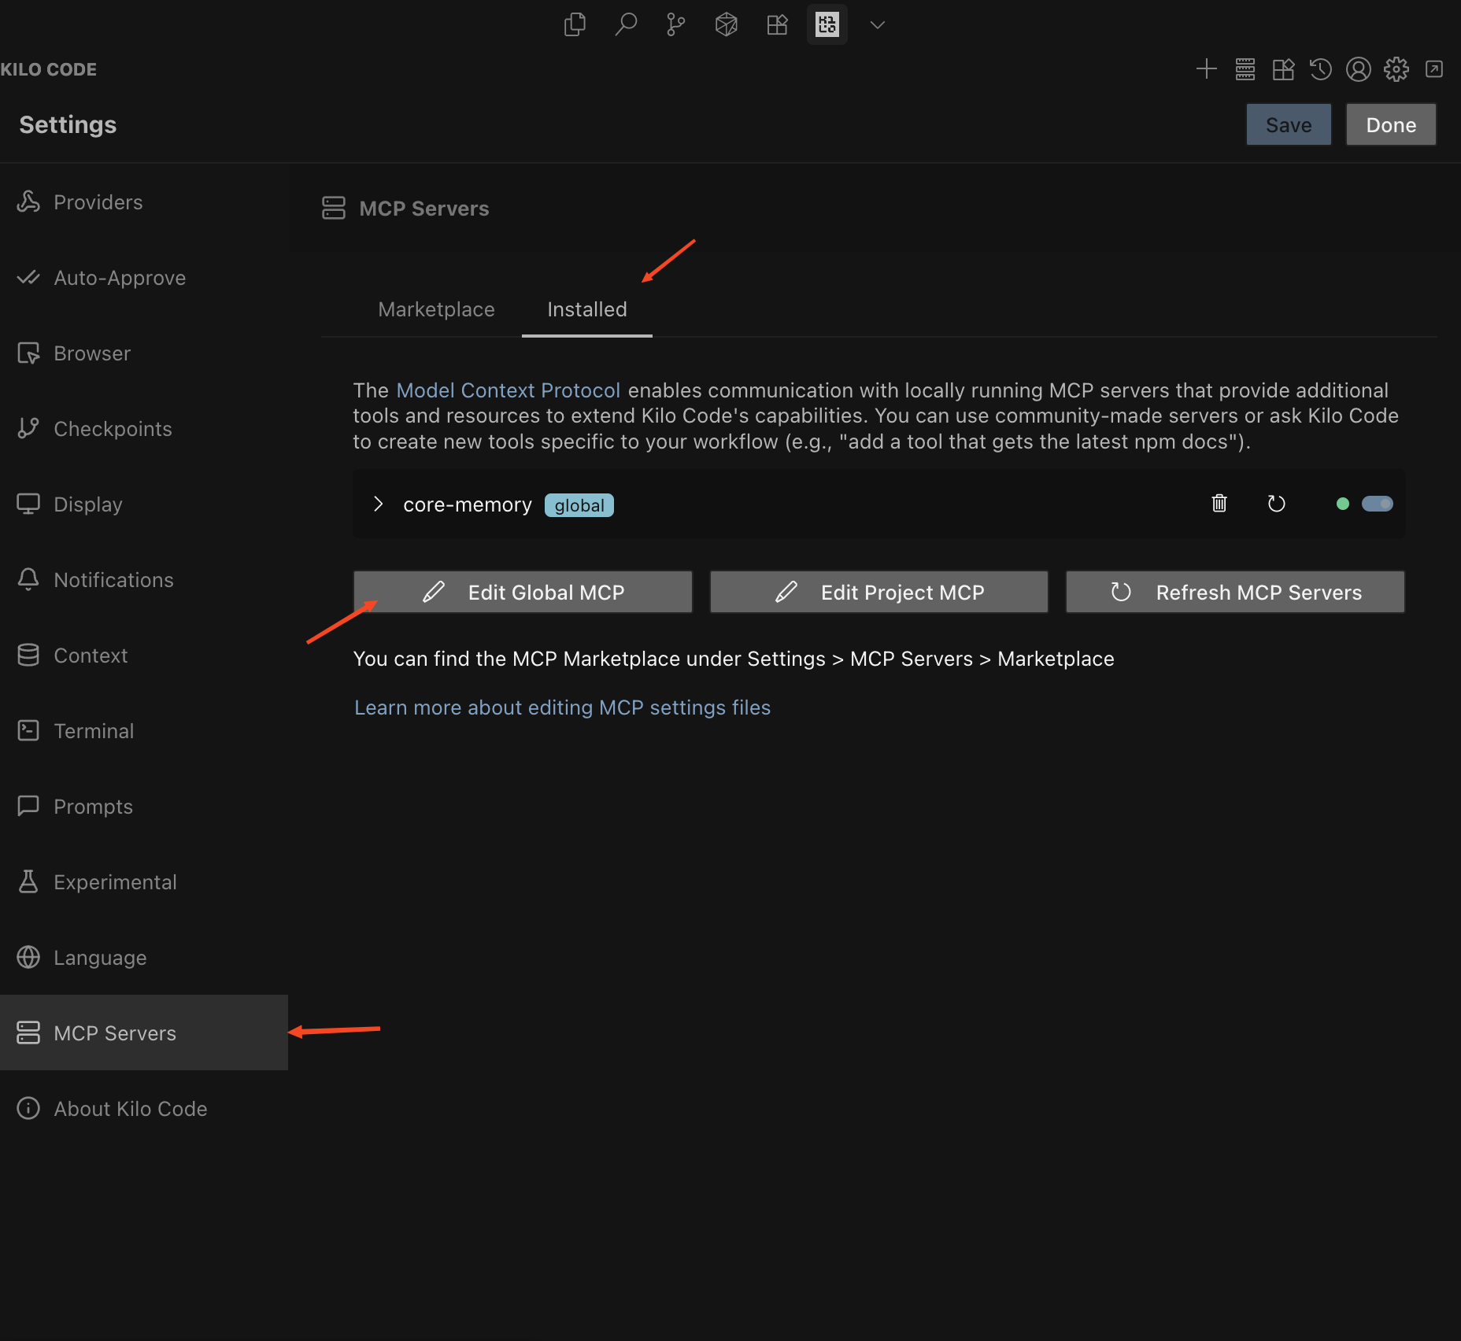Viewport: 1461px width, 1341px height.
Task: Open the top bar chevron dropdown
Action: tap(877, 24)
